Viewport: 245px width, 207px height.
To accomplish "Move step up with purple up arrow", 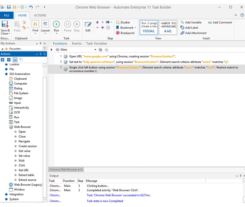I will [97, 22].
